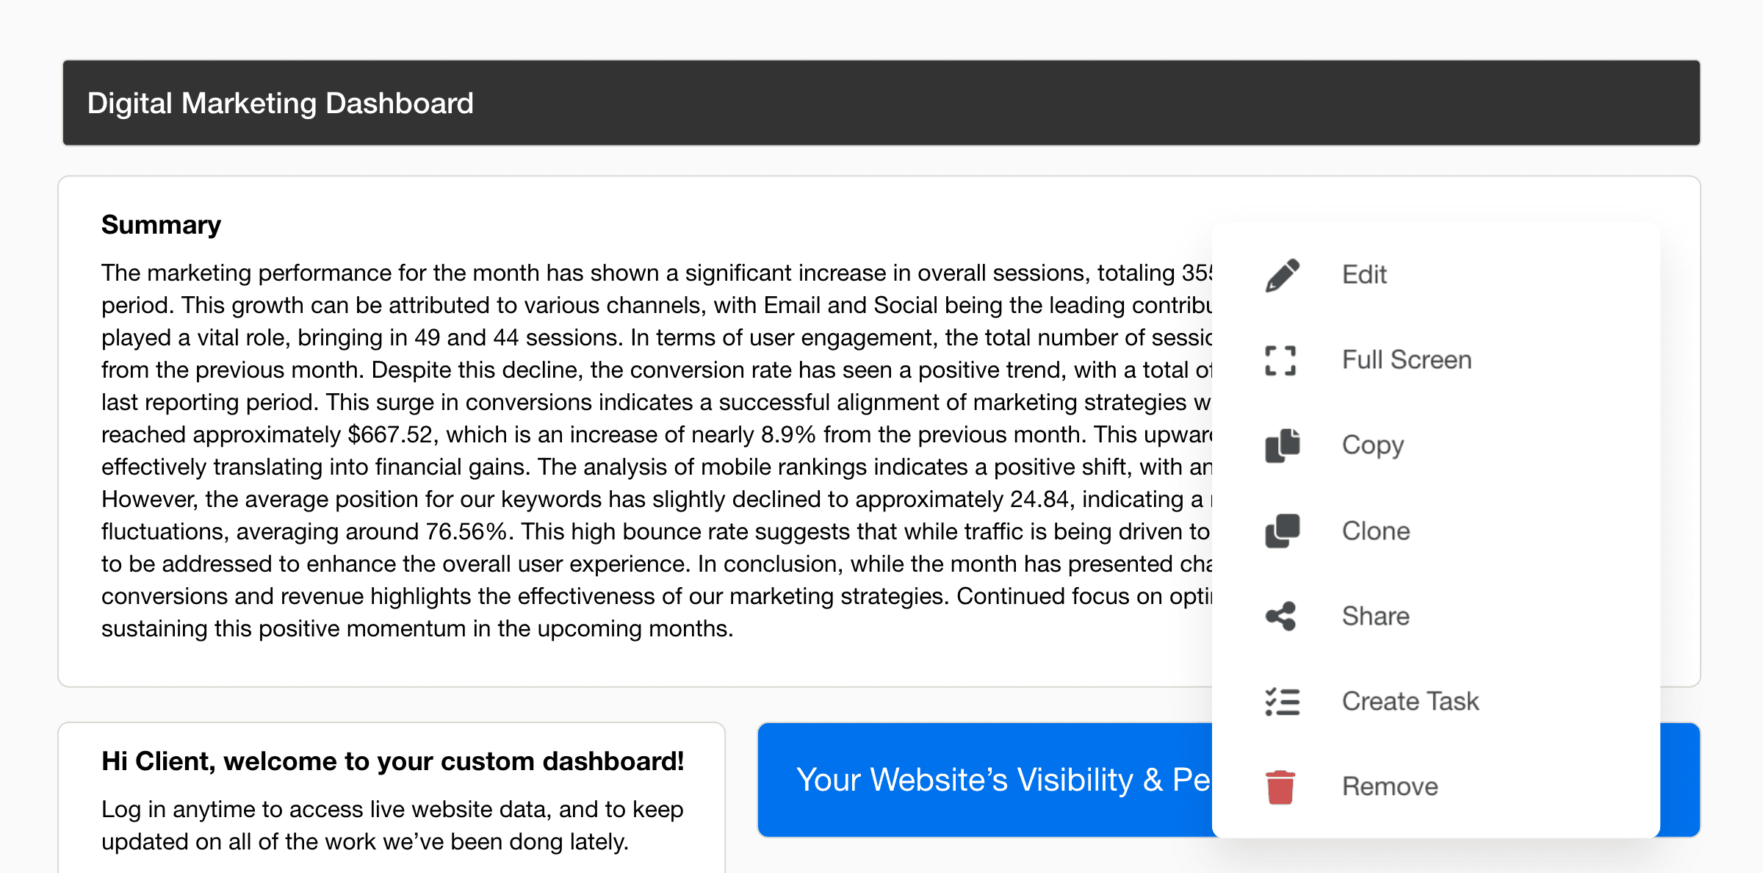Viewport: 1763px width, 873px height.
Task: Select Clone in the options menu
Action: coord(1375,530)
